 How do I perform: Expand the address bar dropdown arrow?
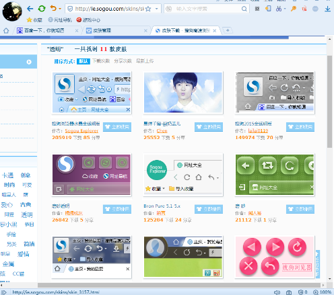[x=157, y=9]
